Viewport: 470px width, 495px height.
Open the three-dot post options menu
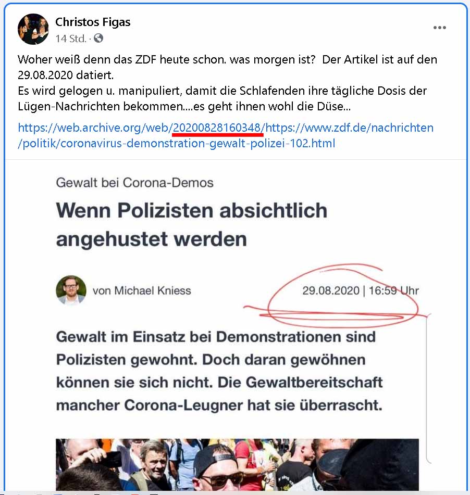pos(440,28)
